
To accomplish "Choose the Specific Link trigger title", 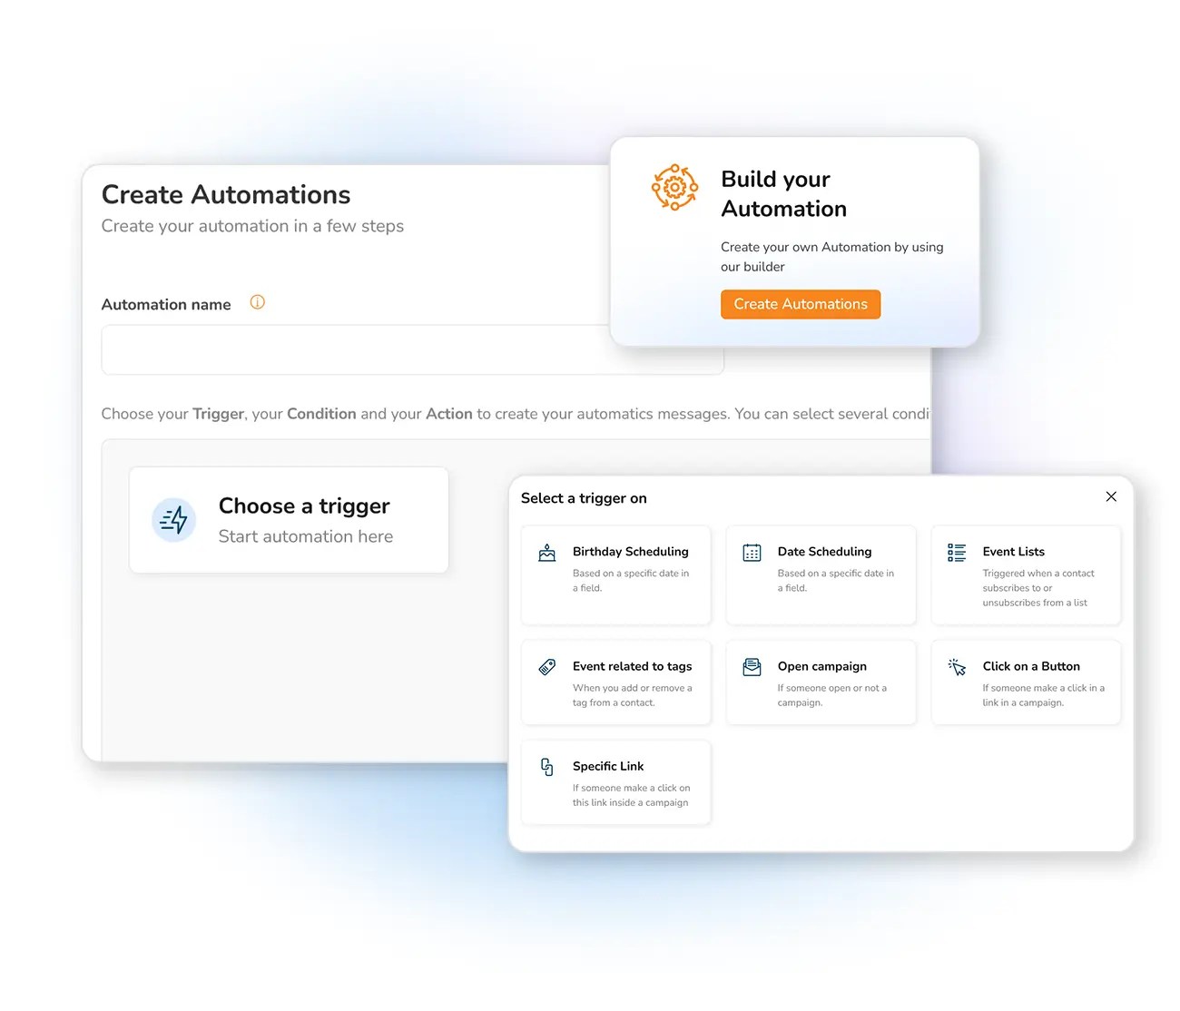I will tap(608, 766).
